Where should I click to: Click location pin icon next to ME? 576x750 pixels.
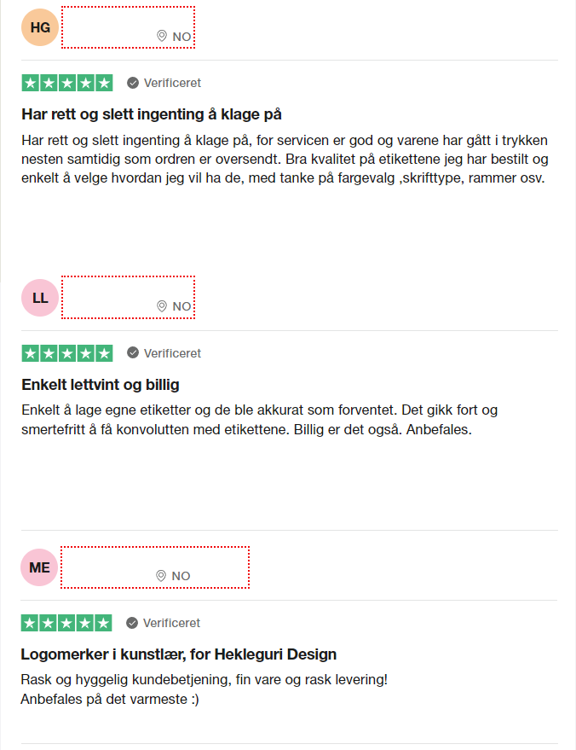[x=161, y=575]
